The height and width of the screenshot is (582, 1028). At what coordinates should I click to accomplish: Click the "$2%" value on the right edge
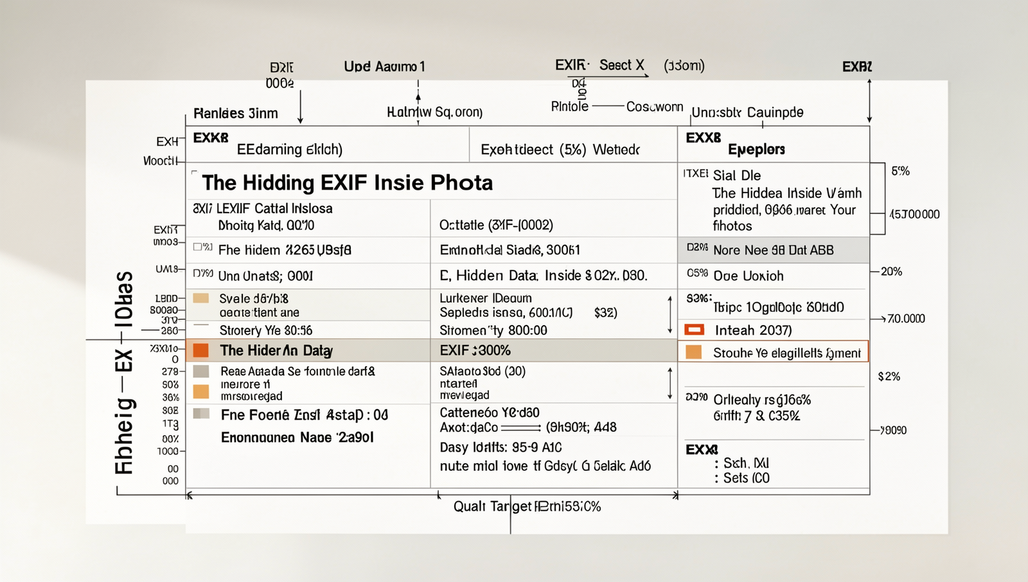[x=889, y=376]
